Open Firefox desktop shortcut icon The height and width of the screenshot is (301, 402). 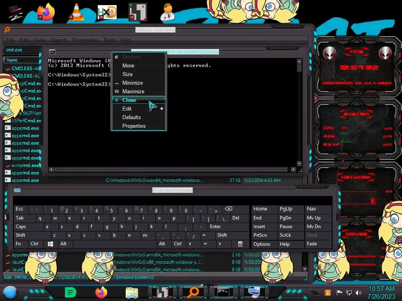tap(46, 12)
